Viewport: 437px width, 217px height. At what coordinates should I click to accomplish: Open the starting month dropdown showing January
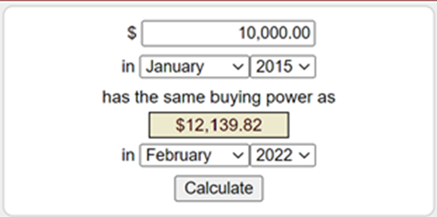click(x=194, y=67)
